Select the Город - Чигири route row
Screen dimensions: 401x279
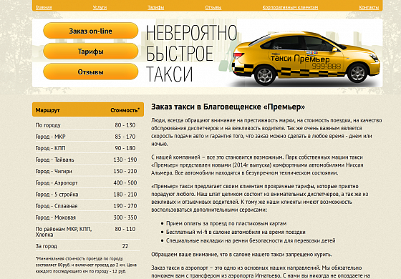click(87, 171)
